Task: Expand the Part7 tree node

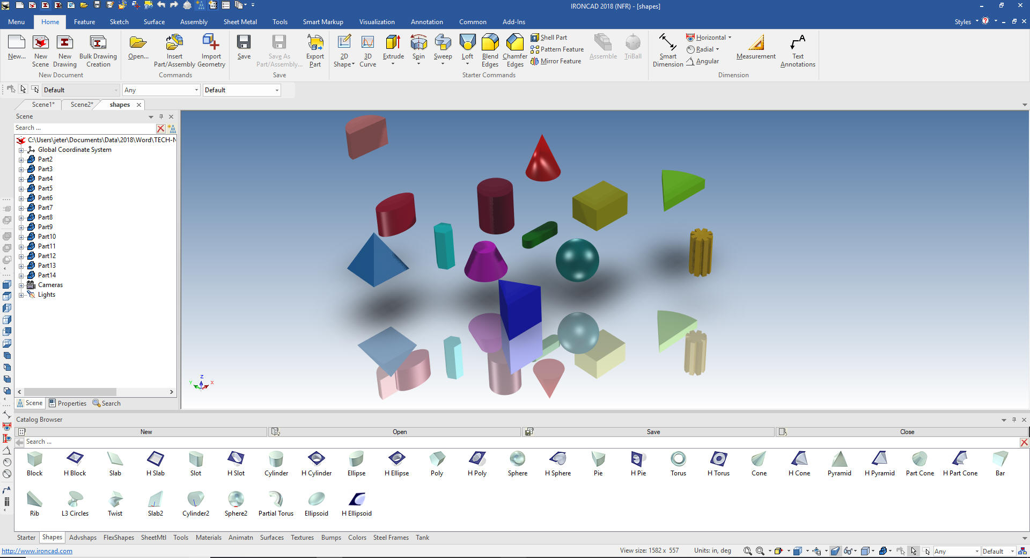Action: pyautogui.click(x=21, y=208)
